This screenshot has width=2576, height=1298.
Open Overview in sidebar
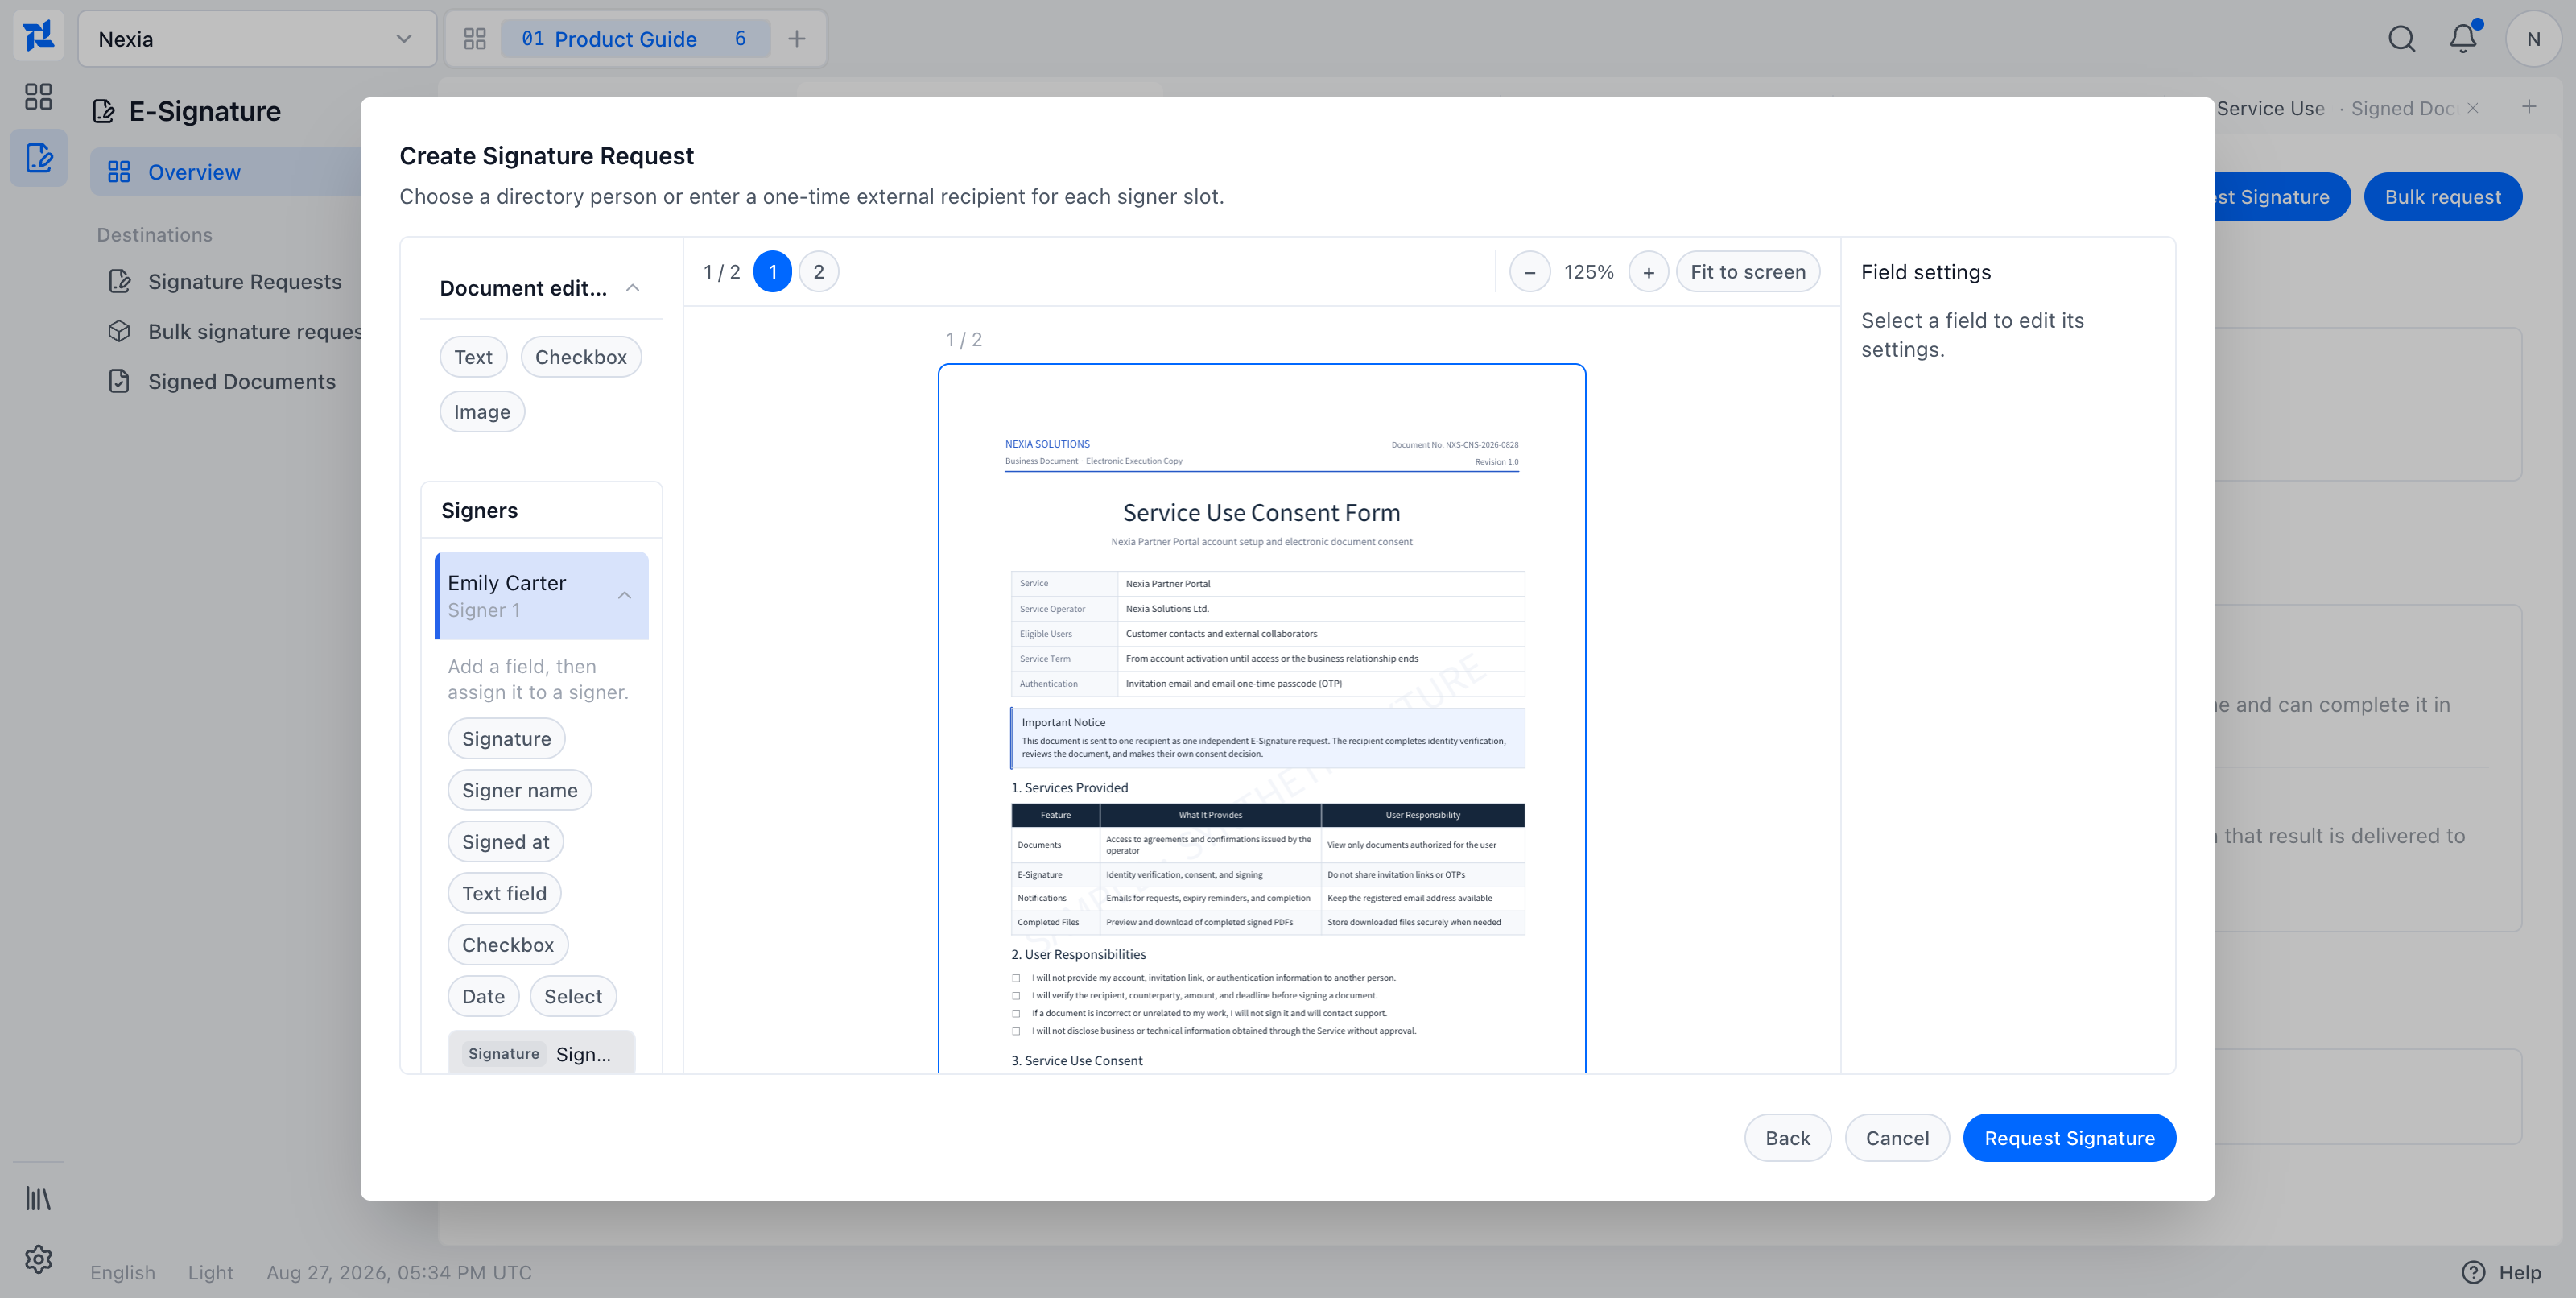tap(225, 172)
